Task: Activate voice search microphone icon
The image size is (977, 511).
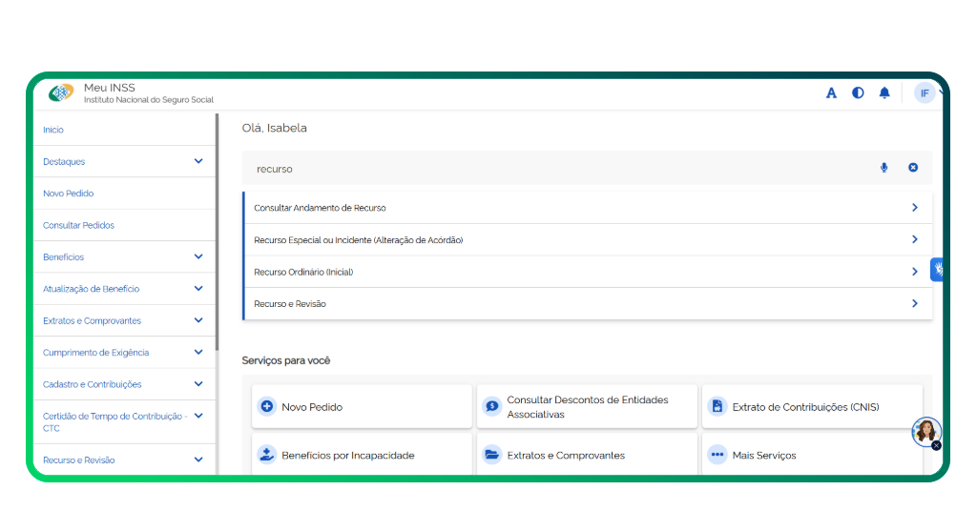Action: 883,168
